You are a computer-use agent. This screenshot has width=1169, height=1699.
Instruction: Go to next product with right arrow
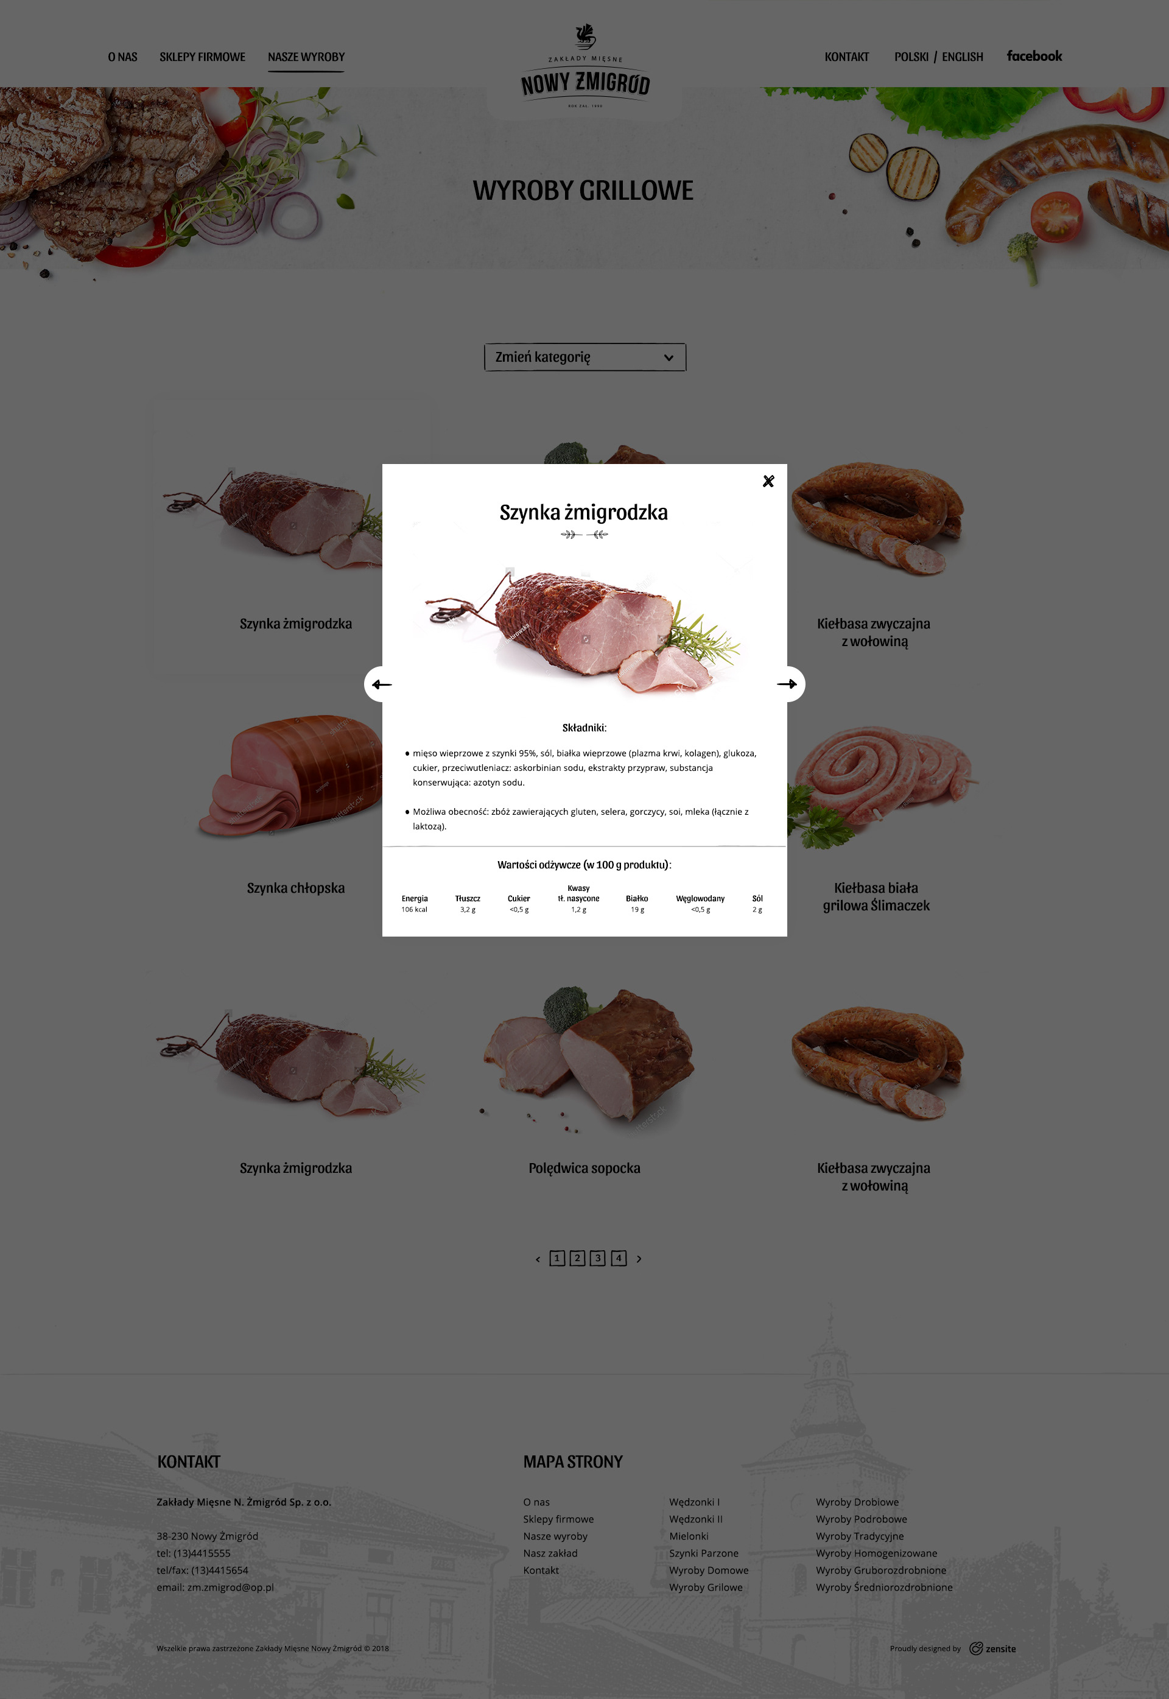[x=787, y=684]
